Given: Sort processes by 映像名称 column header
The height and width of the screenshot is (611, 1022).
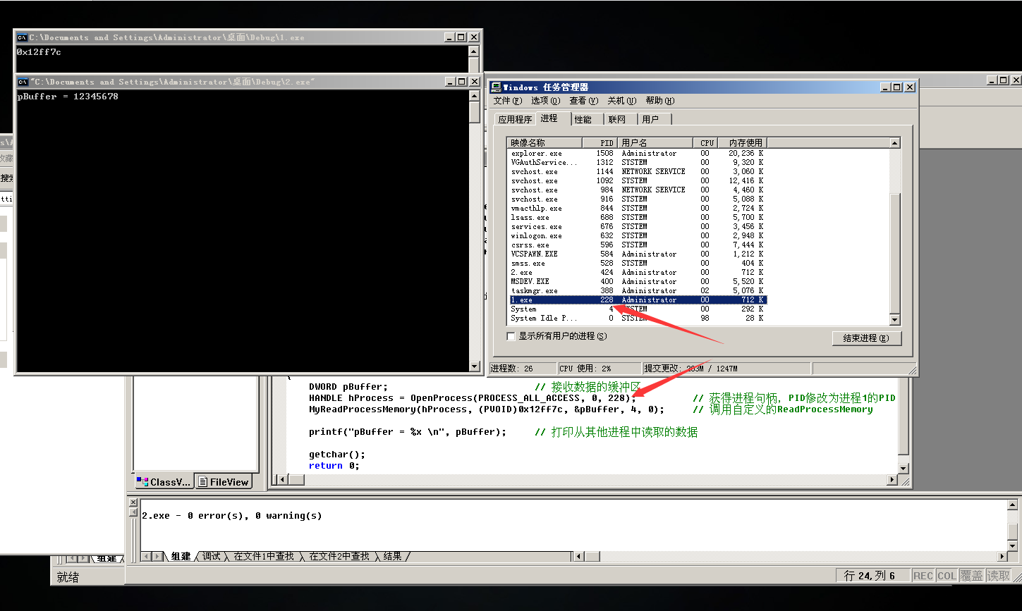Looking at the screenshot, I should 545,142.
